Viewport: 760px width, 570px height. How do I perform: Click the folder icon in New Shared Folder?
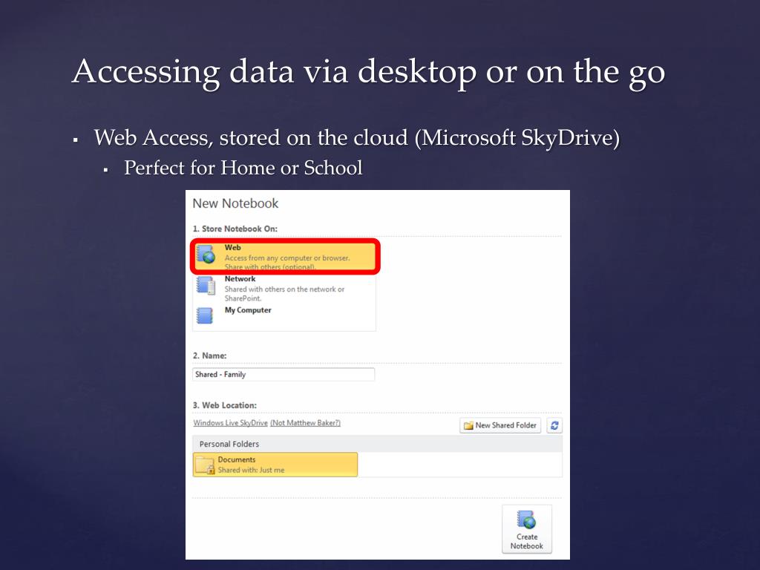(468, 425)
